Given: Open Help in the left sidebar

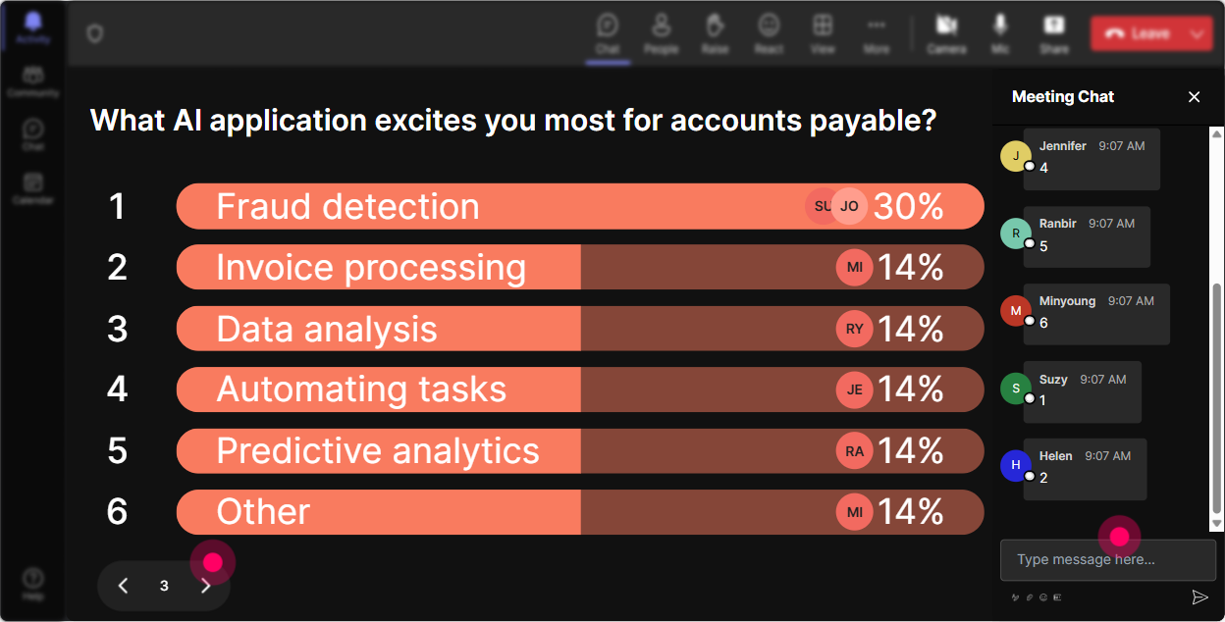Looking at the screenshot, I should click(x=32, y=584).
